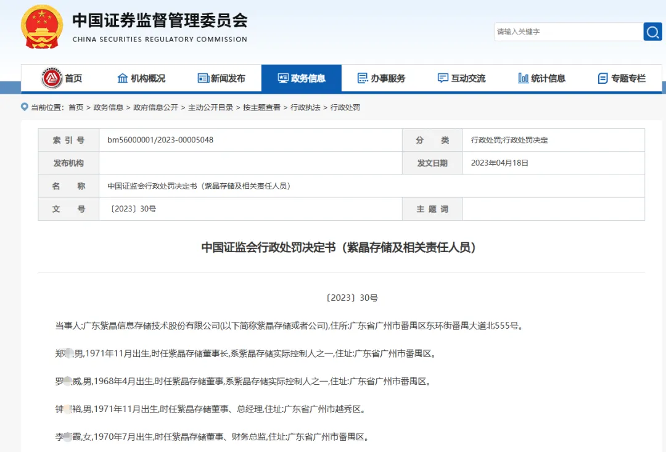Image resolution: width=666 pixels, height=452 pixels.
Task: Click the paragraph mentioning 1968年4月出生
Action: pyautogui.click(x=244, y=382)
